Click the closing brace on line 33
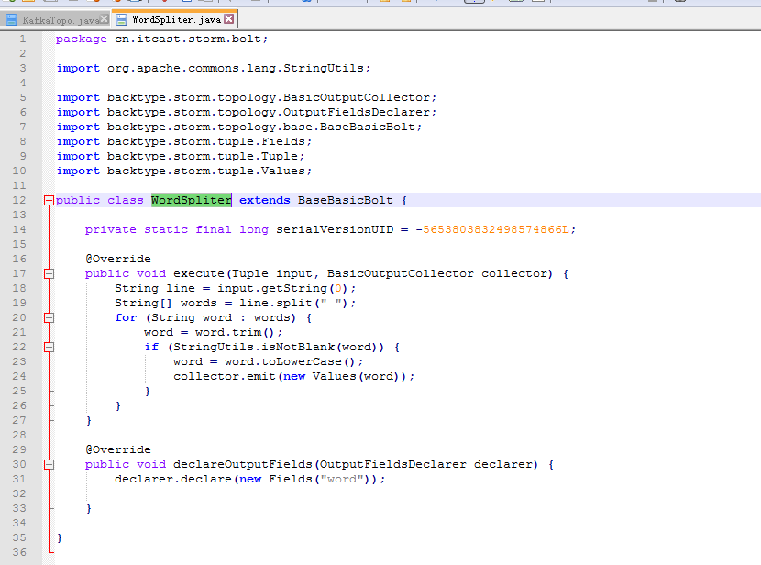 89,509
